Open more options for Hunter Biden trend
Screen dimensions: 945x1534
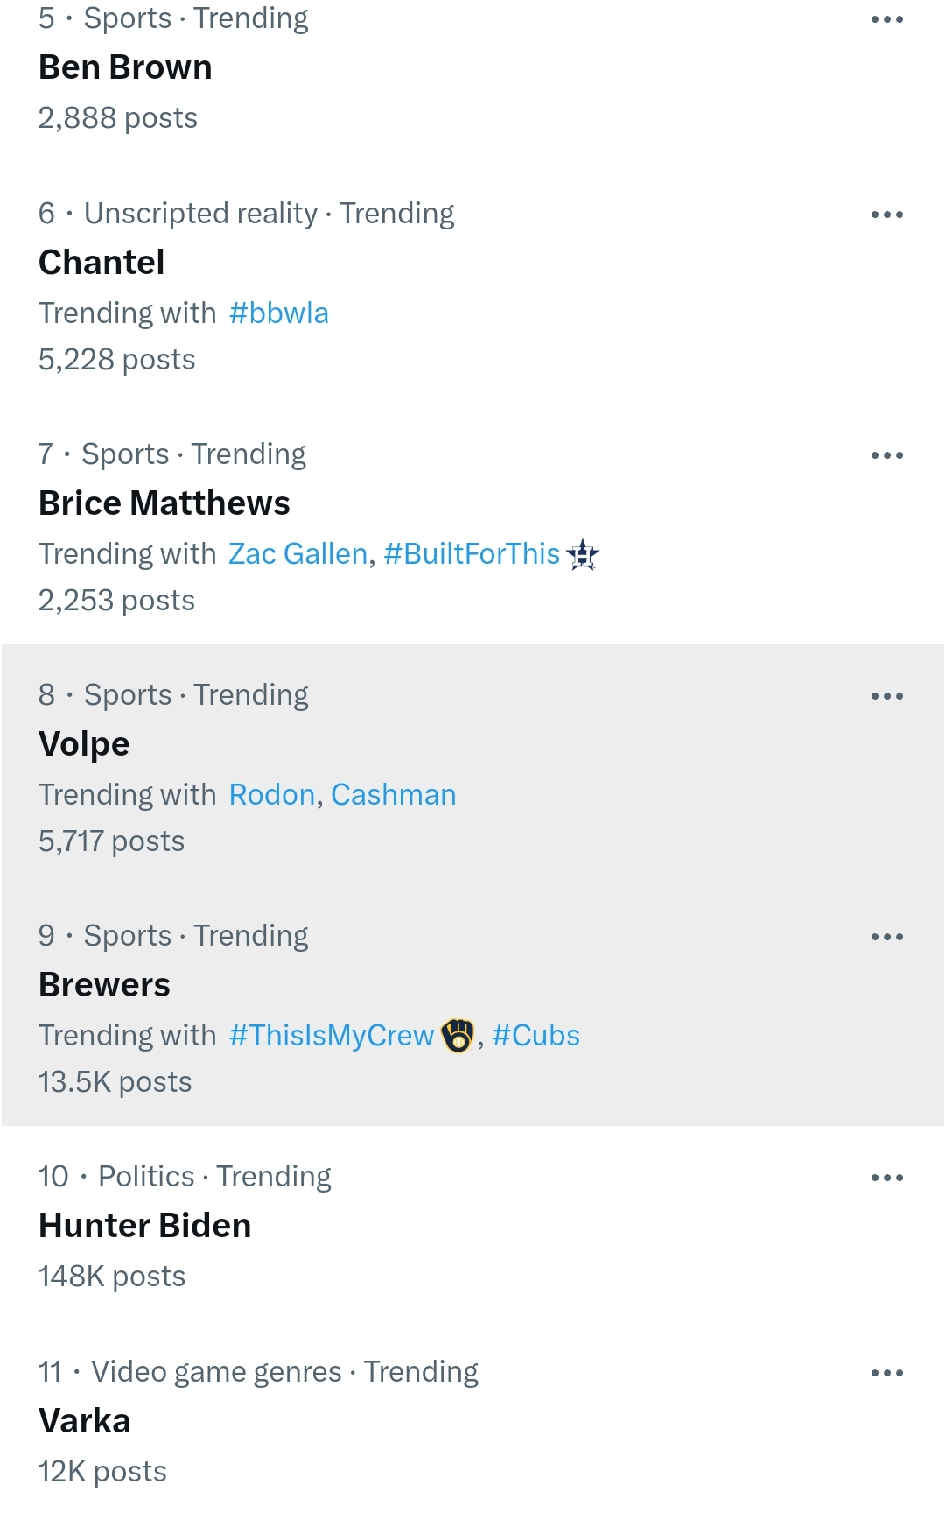tap(886, 1178)
